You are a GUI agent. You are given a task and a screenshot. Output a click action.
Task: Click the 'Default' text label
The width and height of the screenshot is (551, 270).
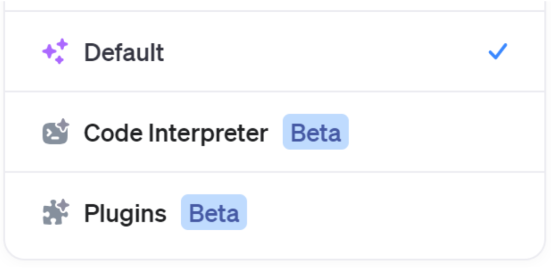pyautogui.click(x=124, y=52)
